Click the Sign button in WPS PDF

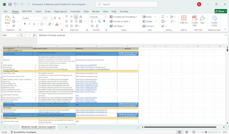click(x=202, y=20)
